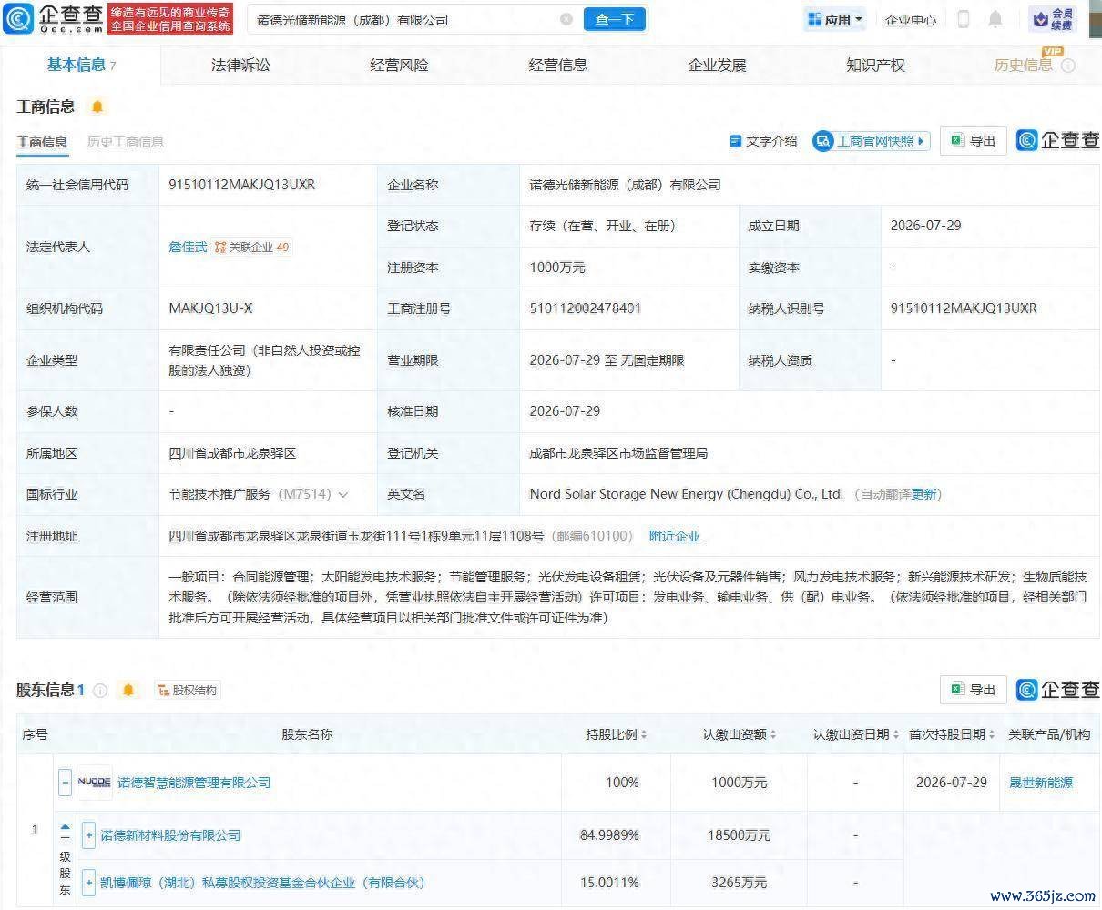Click the Qcc.com logo icon
Image resolution: width=1102 pixels, height=910 pixels.
pos(18,18)
